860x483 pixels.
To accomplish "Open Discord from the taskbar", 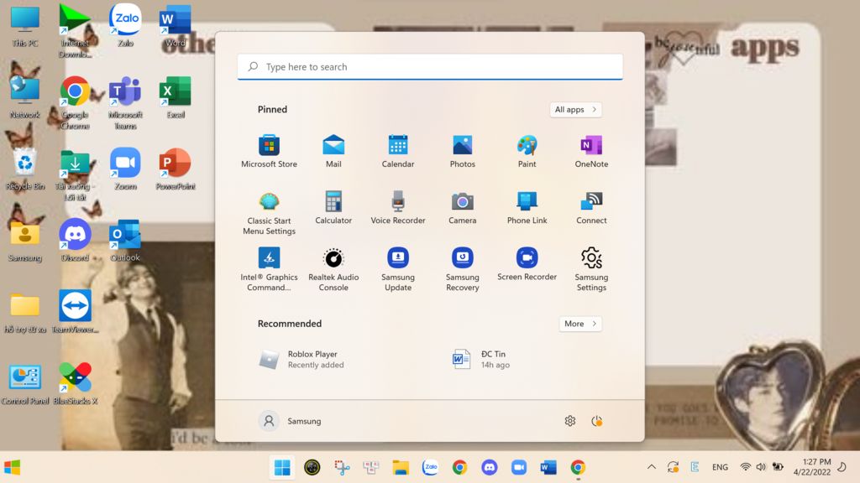I will point(490,467).
